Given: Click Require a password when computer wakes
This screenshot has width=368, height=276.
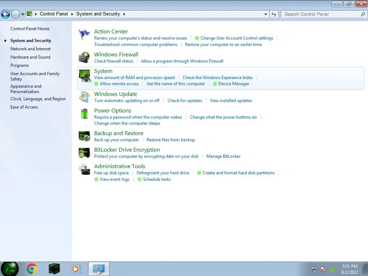Looking at the screenshot, I should pyautogui.click(x=138, y=117).
